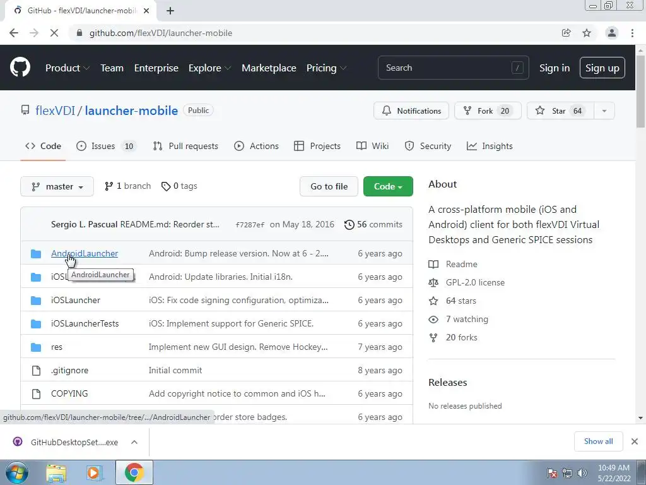The height and width of the screenshot is (485, 646).
Task: Expand the Pricing menu
Action: tap(326, 68)
